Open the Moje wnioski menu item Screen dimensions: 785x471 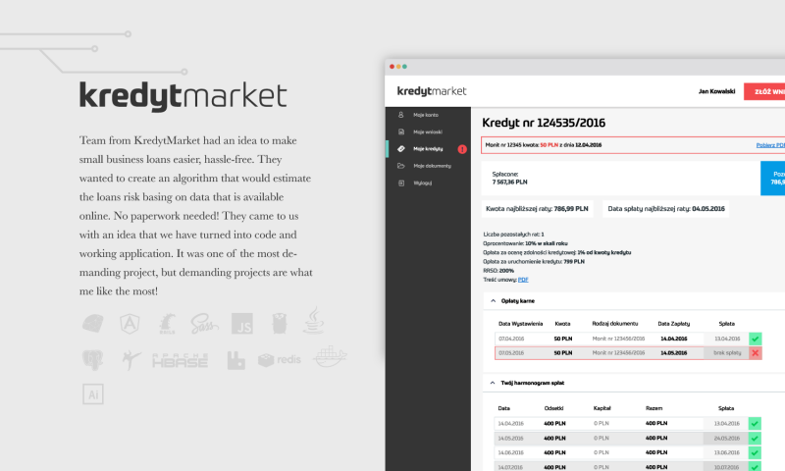click(x=428, y=131)
